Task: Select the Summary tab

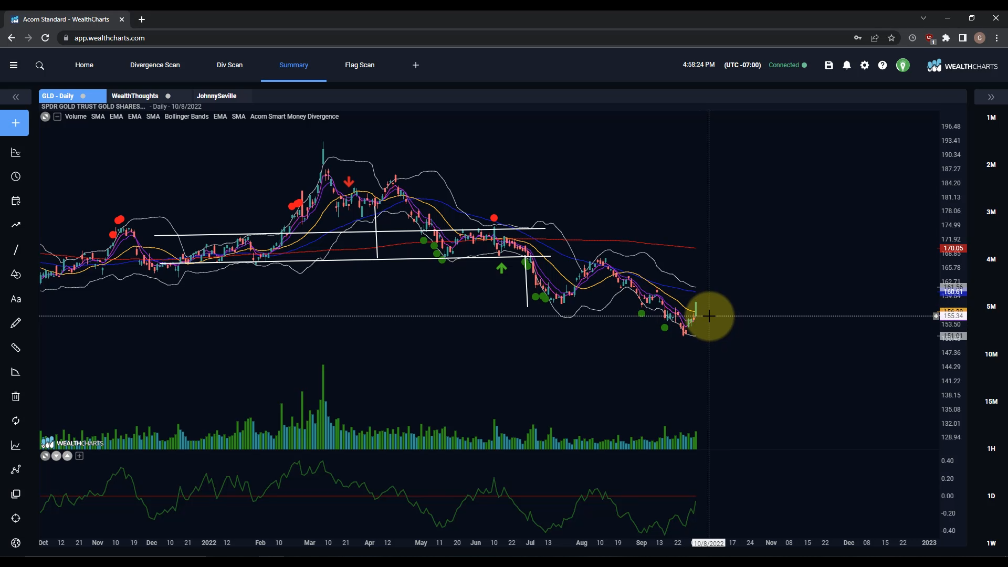Action: click(x=293, y=65)
